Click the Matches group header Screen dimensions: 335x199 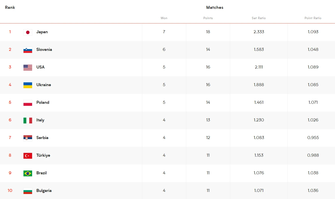coord(215,8)
